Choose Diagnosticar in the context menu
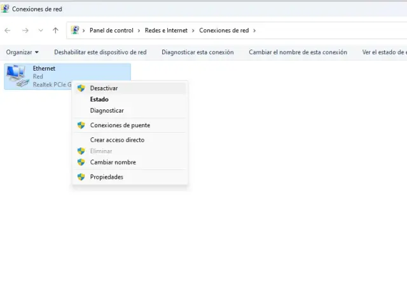 point(107,111)
